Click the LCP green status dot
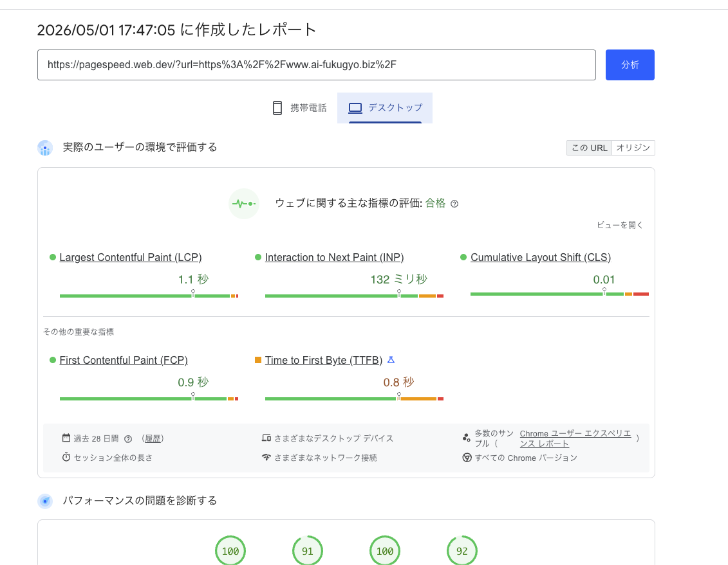This screenshot has height=565, width=728. (53, 257)
